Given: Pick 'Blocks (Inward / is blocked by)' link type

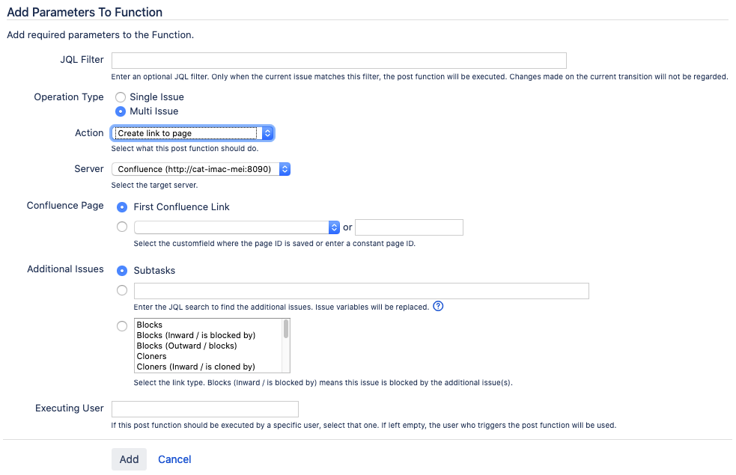Looking at the screenshot, I should click(196, 336).
